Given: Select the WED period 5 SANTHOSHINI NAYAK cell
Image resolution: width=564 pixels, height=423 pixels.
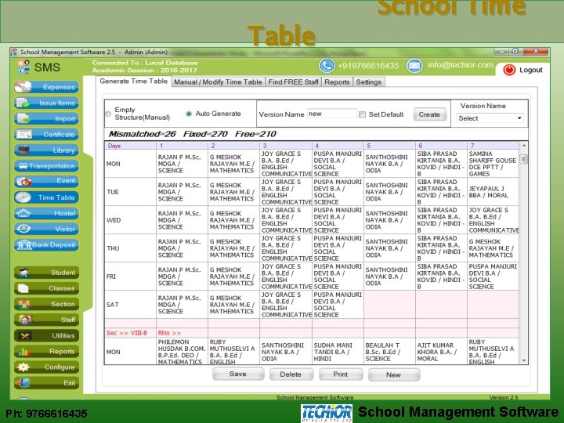Looking at the screenshot, I should 389,220.
